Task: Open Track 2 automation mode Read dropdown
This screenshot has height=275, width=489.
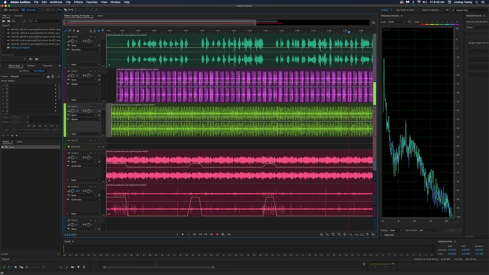Action: coord(86,134)
